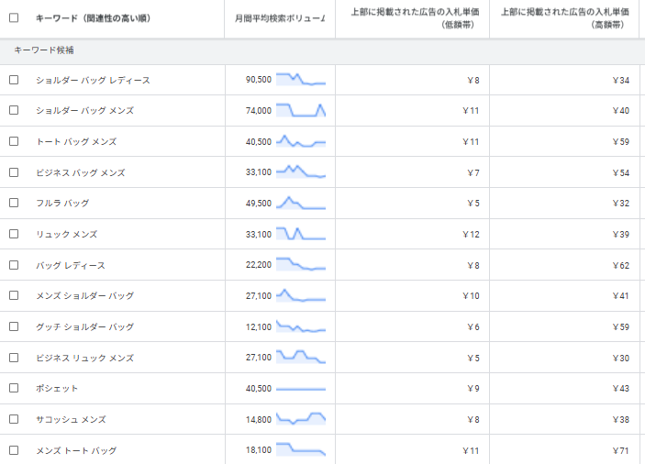Click the keyword ビジネス リュック メンズ

pos(84,358)
